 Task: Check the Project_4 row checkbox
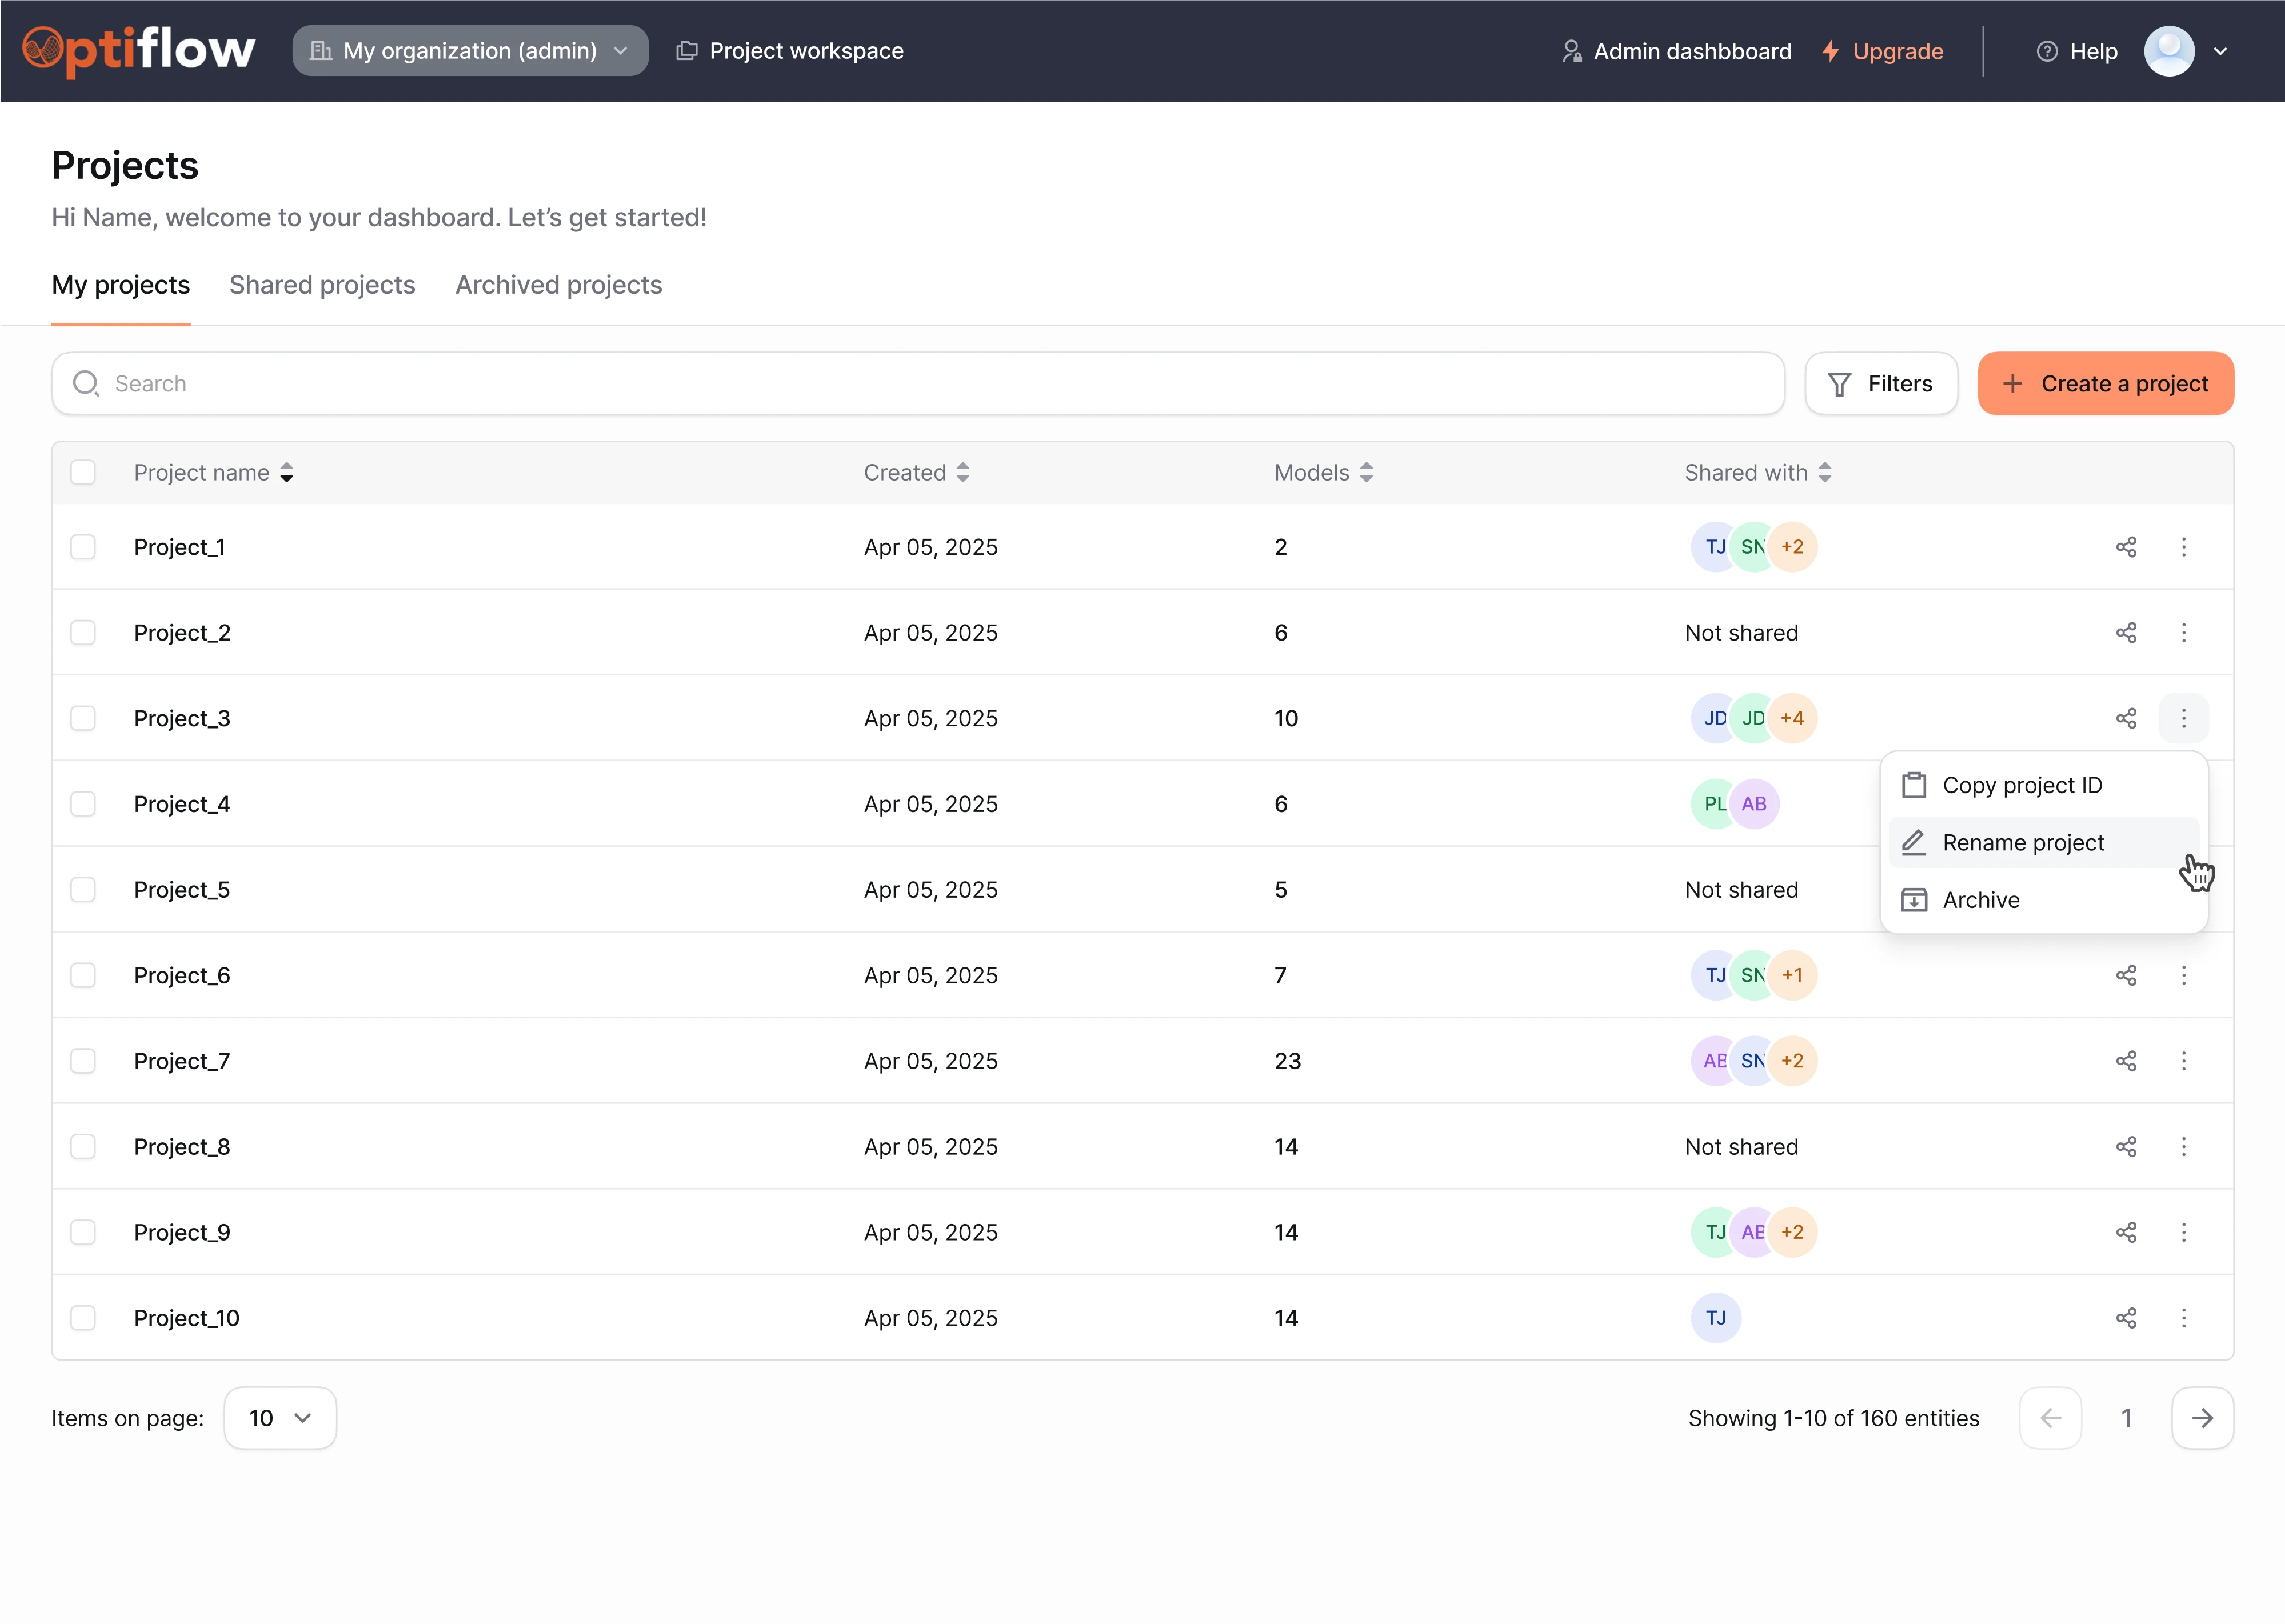(x=83, y=804)
